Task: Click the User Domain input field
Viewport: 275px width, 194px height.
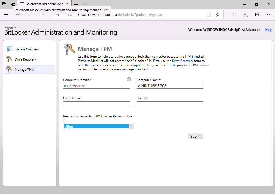Action: 97,104
